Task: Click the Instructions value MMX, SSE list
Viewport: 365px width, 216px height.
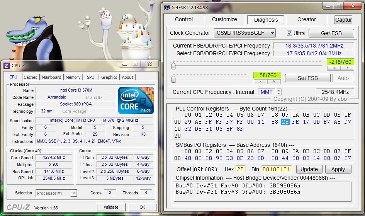Action: pos(94,141)
